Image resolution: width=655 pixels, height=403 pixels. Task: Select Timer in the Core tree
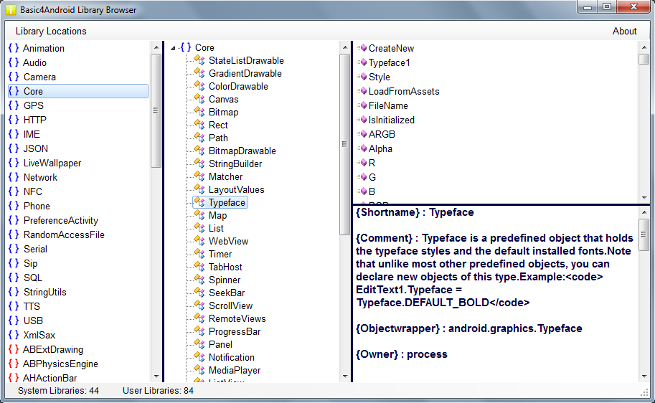pyautogui.click(x=220, y=254)
